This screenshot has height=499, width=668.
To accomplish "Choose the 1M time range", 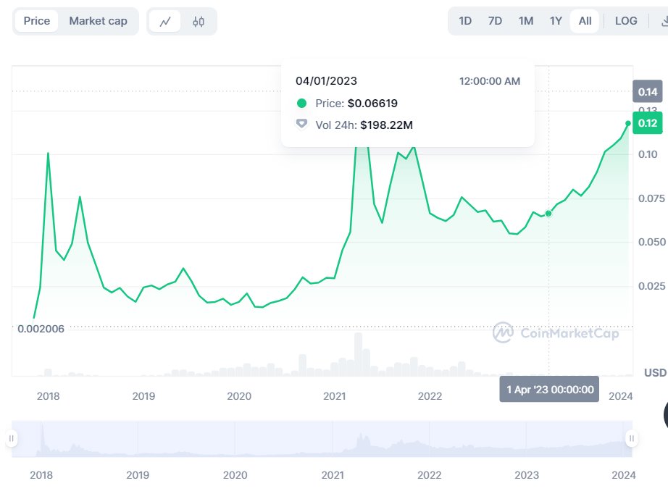I will [526, 21].
